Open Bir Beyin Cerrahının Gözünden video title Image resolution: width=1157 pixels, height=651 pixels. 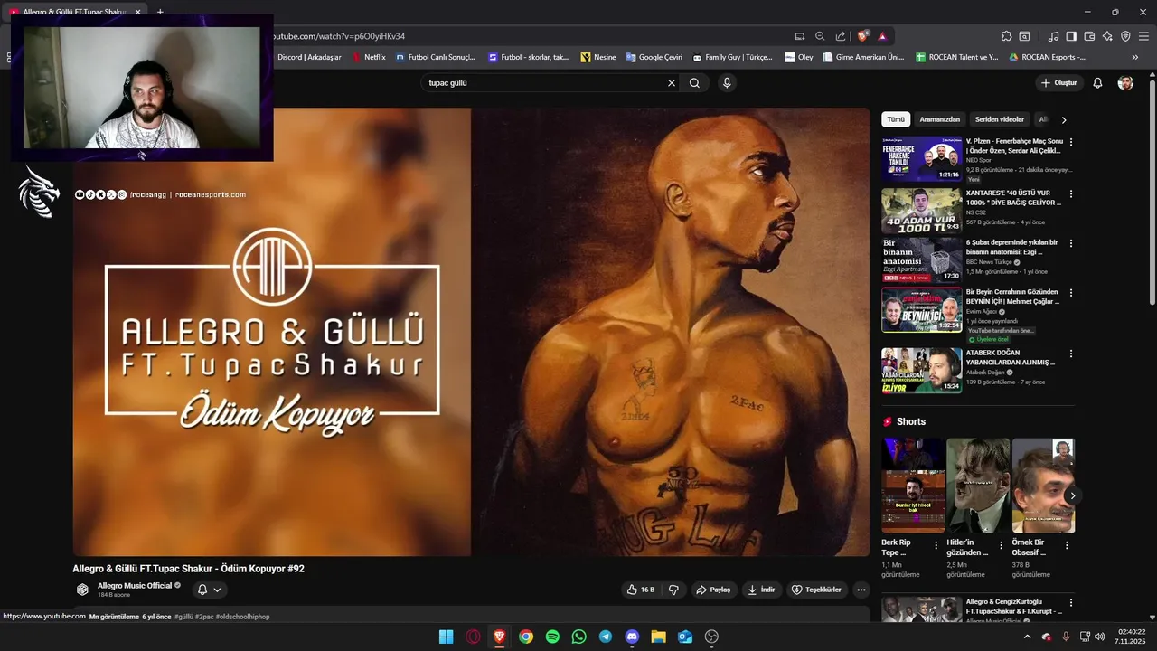tap(1011, 297)
